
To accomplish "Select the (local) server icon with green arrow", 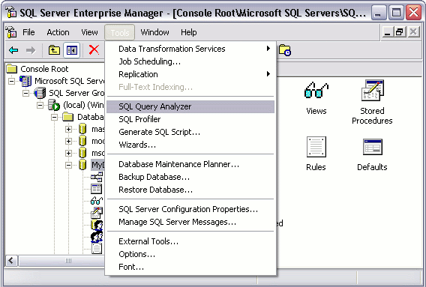I will coord(54,105).
